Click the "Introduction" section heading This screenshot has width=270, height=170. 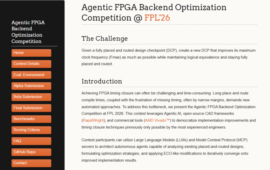(102, 81)
